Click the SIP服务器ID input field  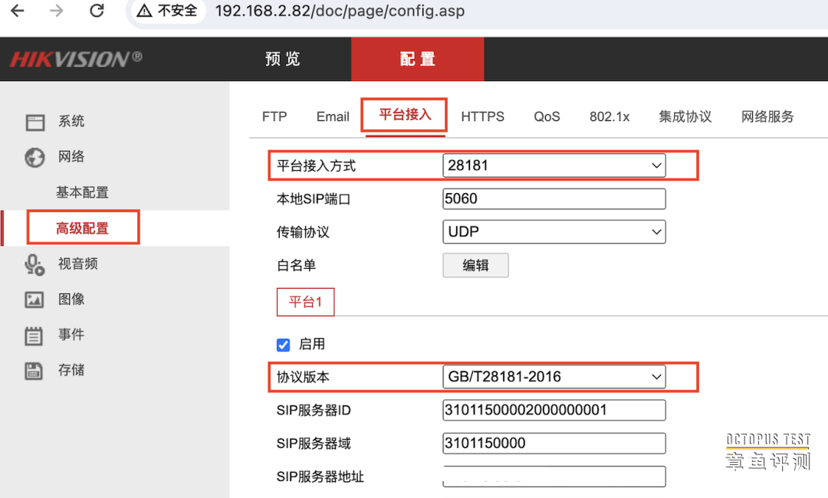(x=554, y=410)
